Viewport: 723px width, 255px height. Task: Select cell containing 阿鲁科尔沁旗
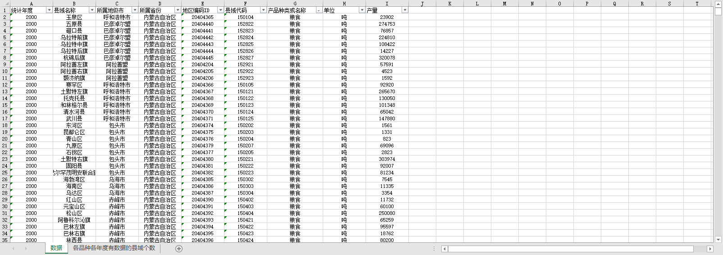(74, 220)
